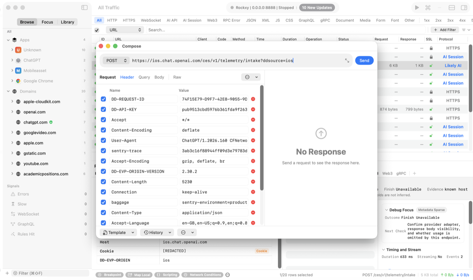The image size is (473, 280).
Task: Switch sidebar to Library mode
Action: [67, 22]
